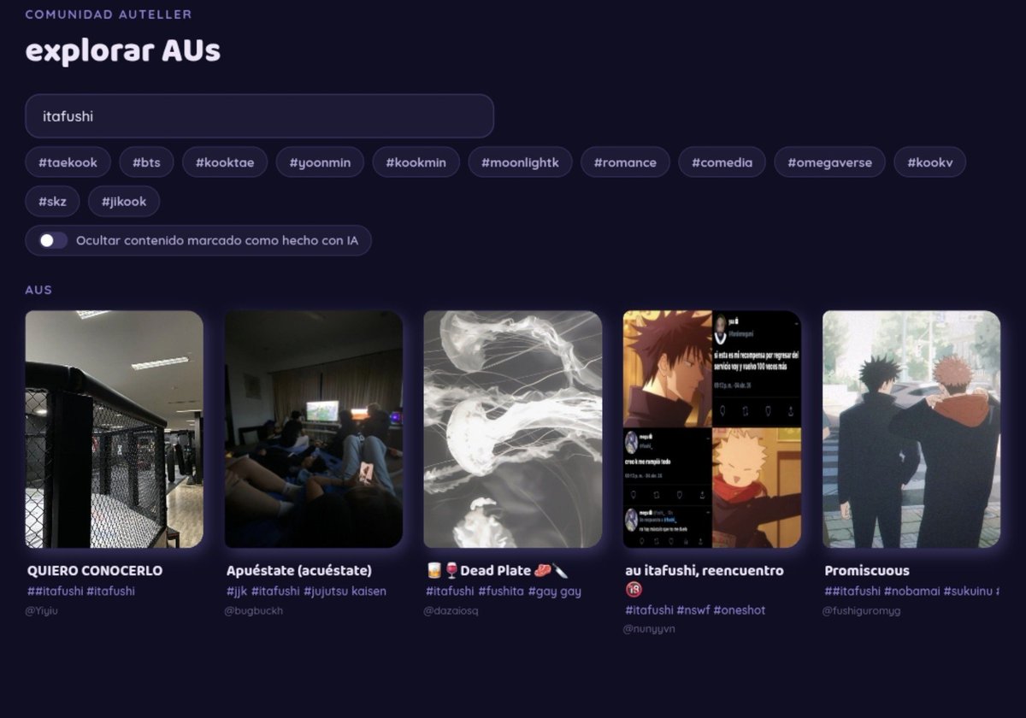1026x718 pixels.
Task: Click the explorar AUs heading
Action: coord(123,51)
